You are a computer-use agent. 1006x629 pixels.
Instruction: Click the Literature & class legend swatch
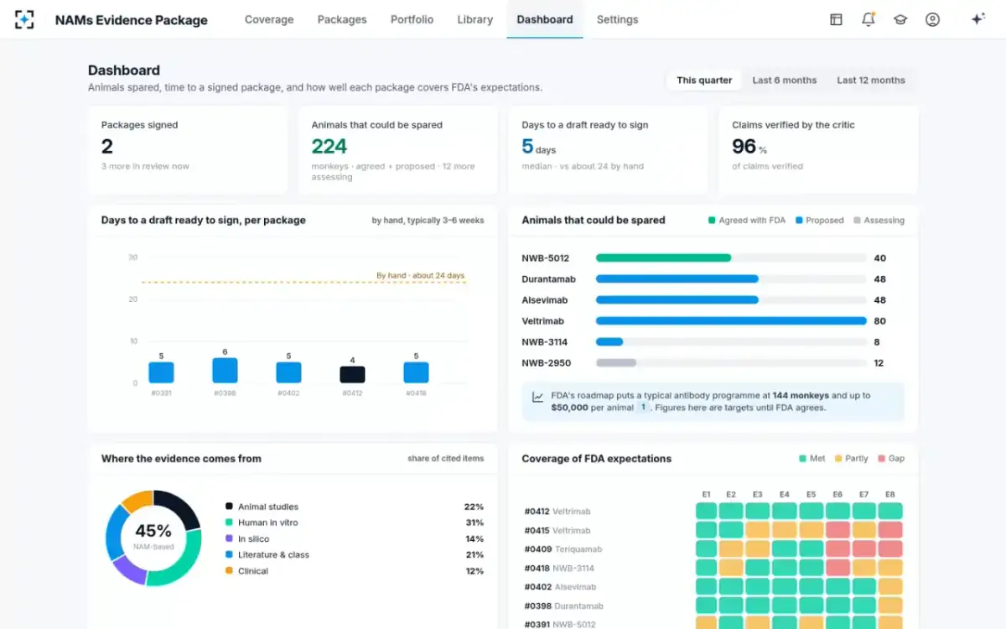229,554
